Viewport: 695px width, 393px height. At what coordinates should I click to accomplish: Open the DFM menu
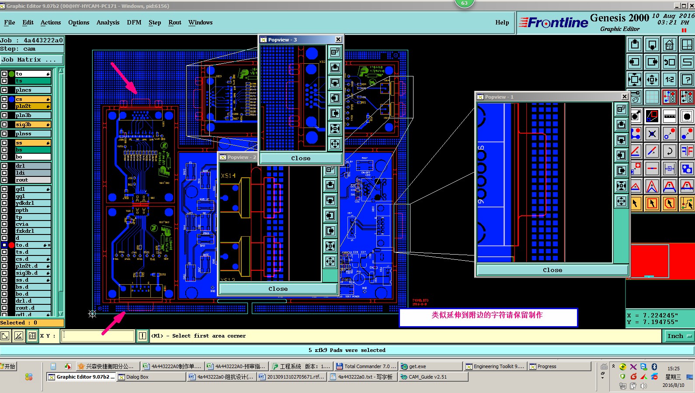(134, 23)
